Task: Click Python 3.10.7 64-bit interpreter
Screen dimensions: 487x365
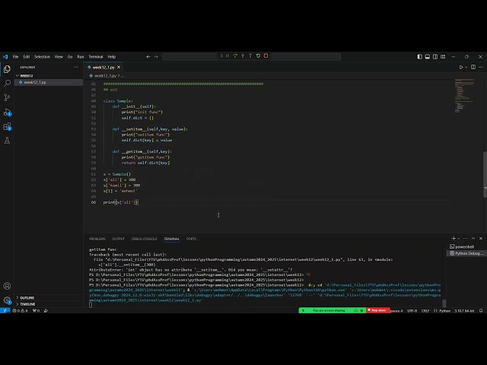Action: point(464,311)
